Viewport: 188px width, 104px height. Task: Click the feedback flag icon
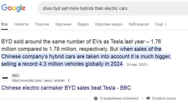[148, 98]
